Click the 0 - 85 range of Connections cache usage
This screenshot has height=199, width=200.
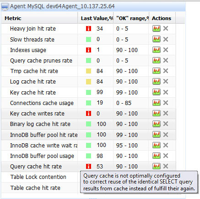coord(124,103)
